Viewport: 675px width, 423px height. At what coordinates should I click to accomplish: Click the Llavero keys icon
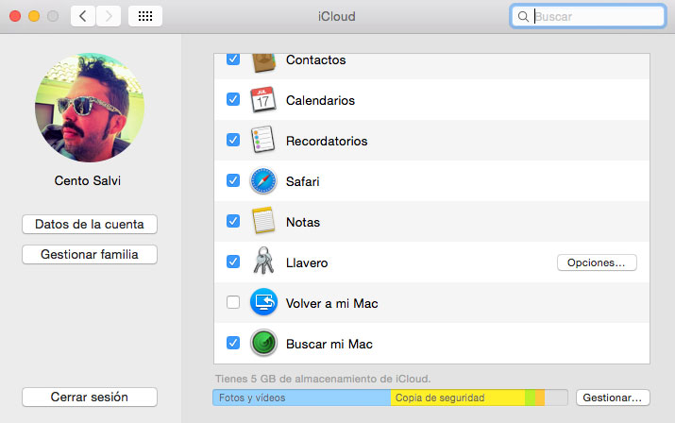263,261
